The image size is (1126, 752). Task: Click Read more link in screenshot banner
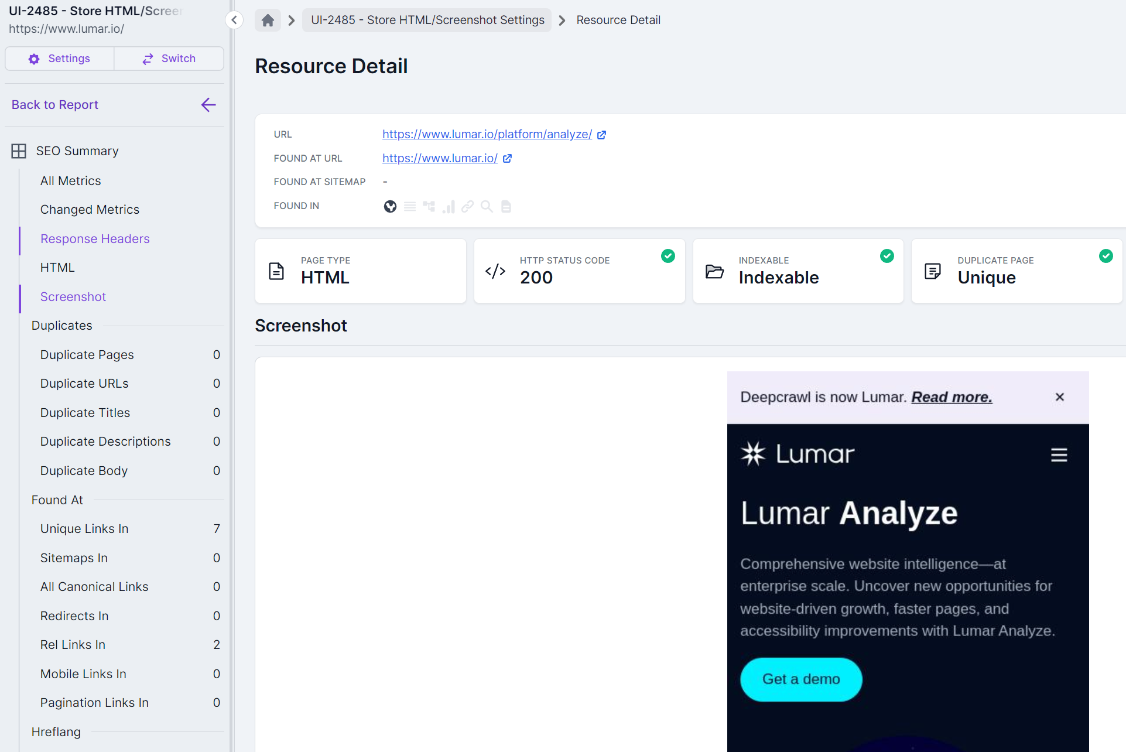click(952, 397)
